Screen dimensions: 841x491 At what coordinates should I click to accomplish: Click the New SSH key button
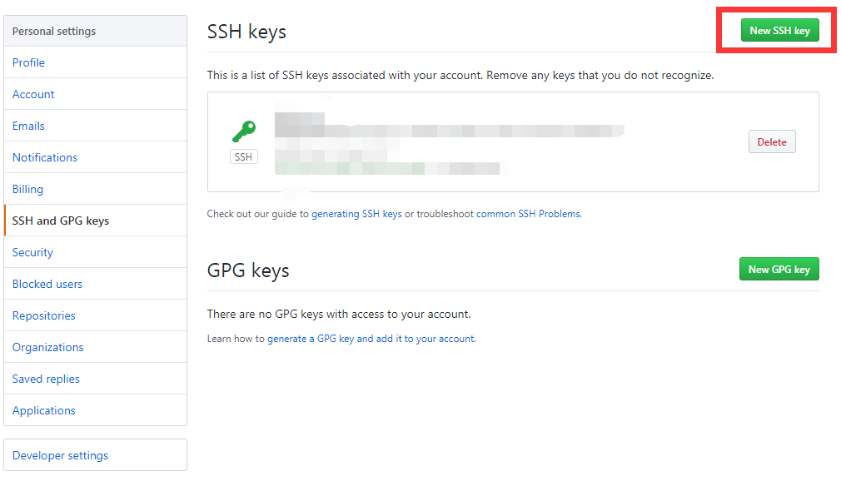pyautogui.click(x=780, y=31)
